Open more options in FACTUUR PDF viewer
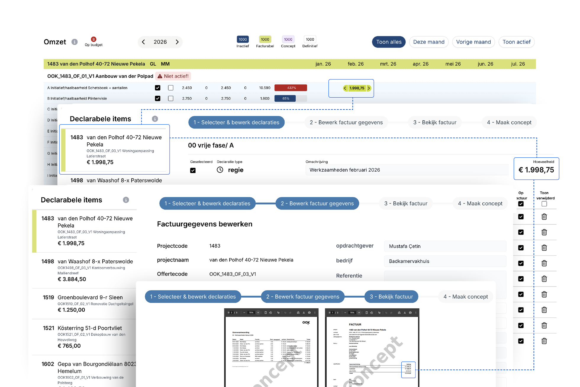 (x=416, y=312)
